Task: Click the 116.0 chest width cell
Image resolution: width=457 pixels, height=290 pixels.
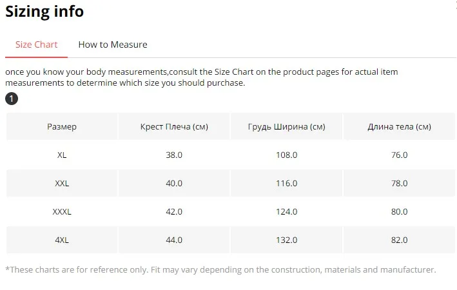Action: coord(286,183)
